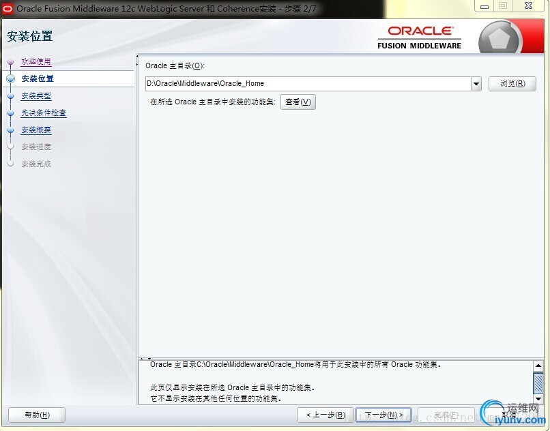Click the 安装位置 current step bullet icon

pos(10,78)
